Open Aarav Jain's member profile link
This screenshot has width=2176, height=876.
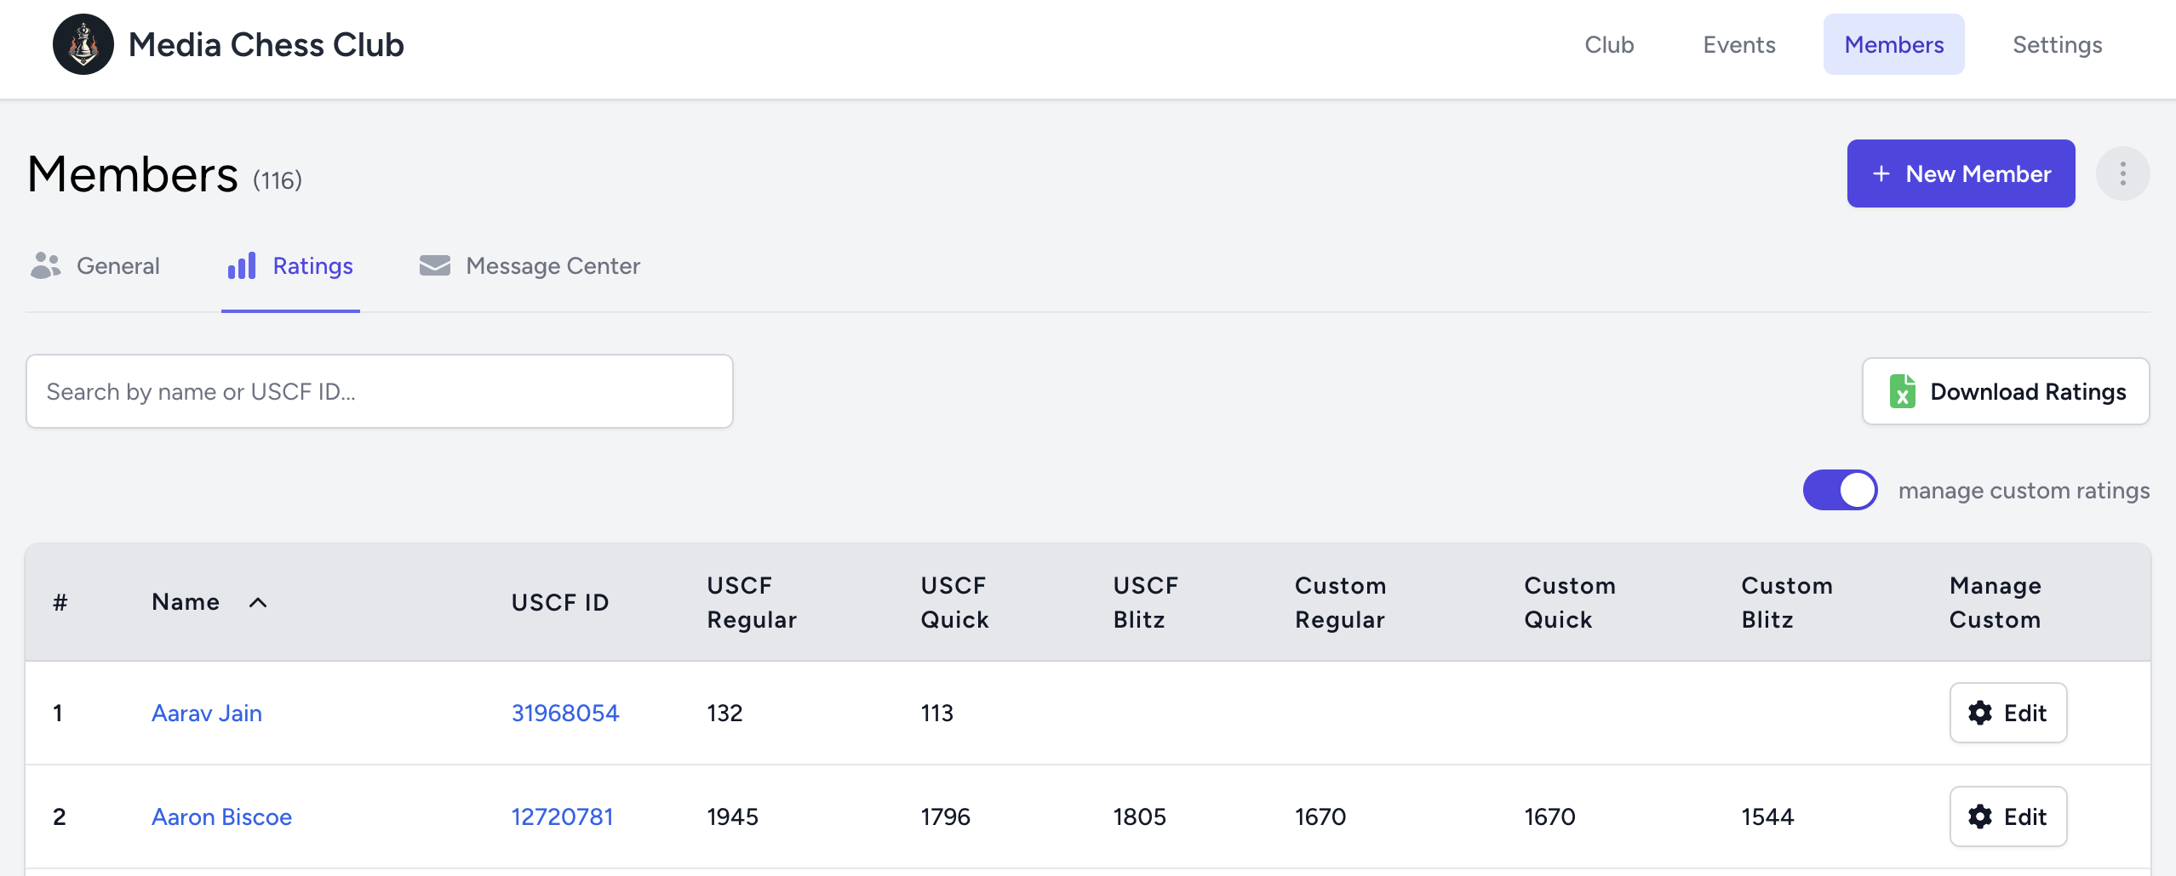207,713
